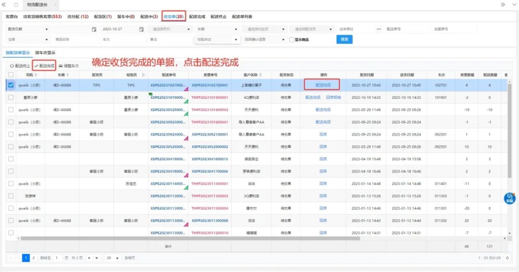Screen dimensions: 519x272
Task: Toggle the 显示商品 checkbox
Action: (x=292, y=40)
